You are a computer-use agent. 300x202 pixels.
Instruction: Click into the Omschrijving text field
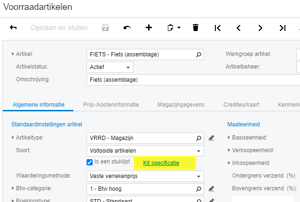click(x=188, y=79)
